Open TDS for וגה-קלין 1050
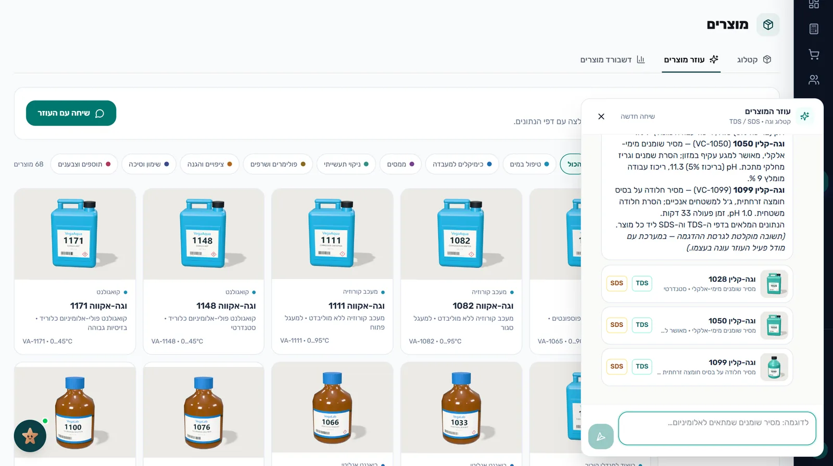This screenshot has height=466, width=833. 642,325
